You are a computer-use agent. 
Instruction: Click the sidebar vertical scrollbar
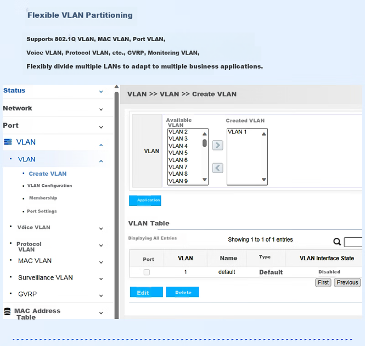pyautogui.click(x=116, y=205)
